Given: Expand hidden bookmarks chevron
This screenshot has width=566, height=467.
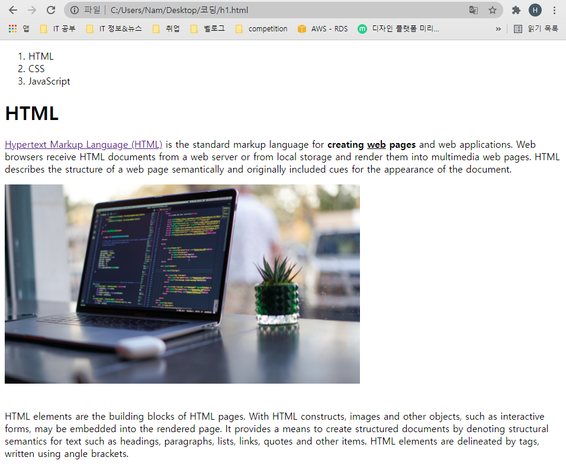Looking at the screenshot, I should tap(498, 29).
